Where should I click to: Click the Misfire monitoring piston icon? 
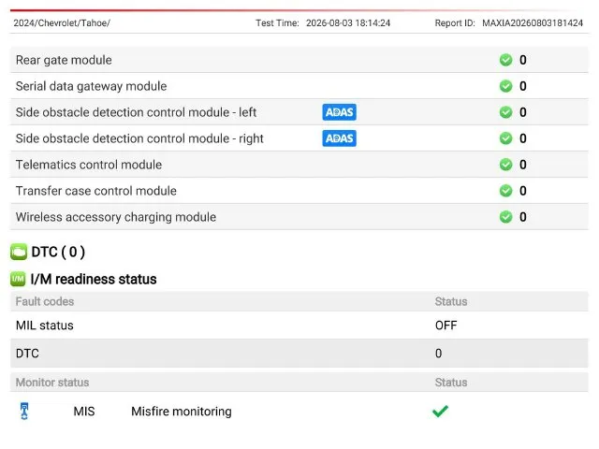pos(24,412)
